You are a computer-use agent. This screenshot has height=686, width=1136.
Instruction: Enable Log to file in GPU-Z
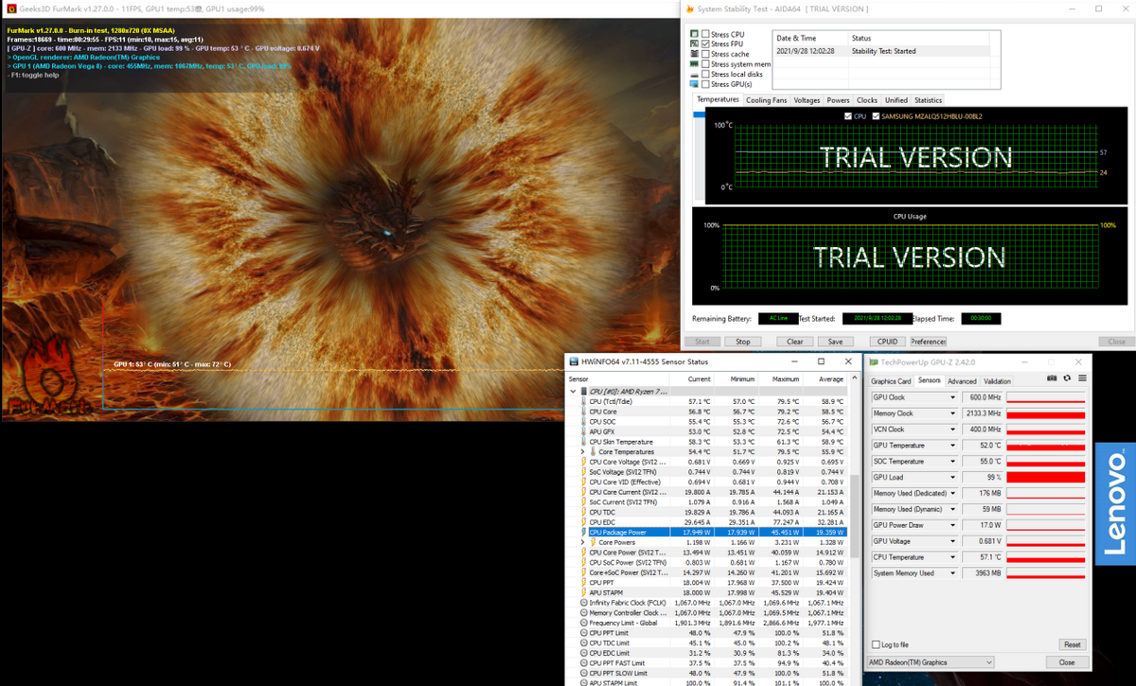pyautogui.click(x=876, y=644)
